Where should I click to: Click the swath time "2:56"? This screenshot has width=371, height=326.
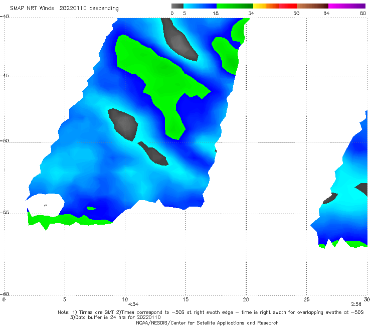click(x=356, y=304)
